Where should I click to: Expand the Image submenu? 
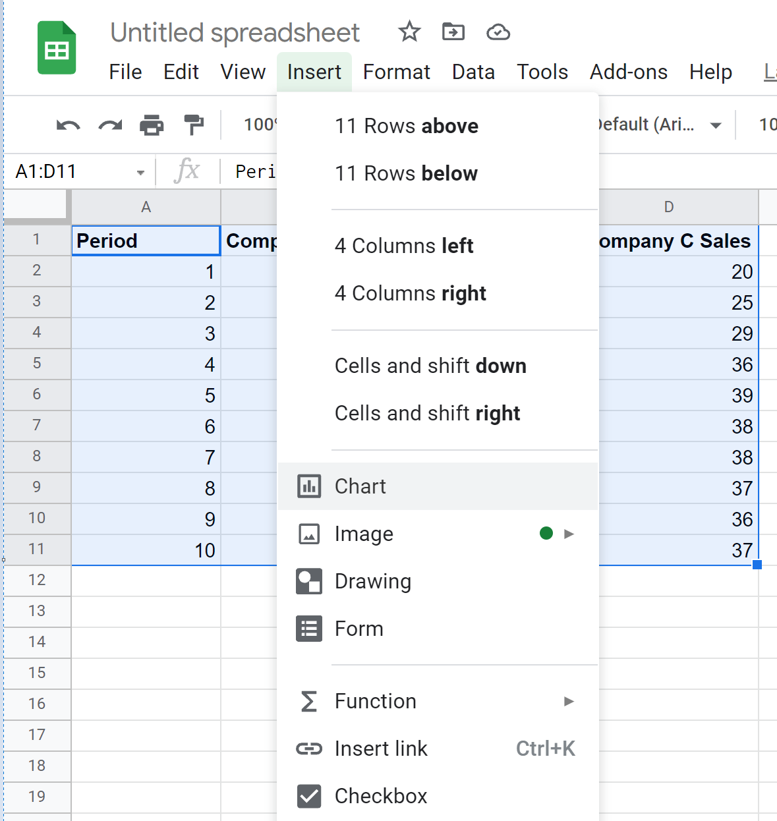[x=569, y=534]
